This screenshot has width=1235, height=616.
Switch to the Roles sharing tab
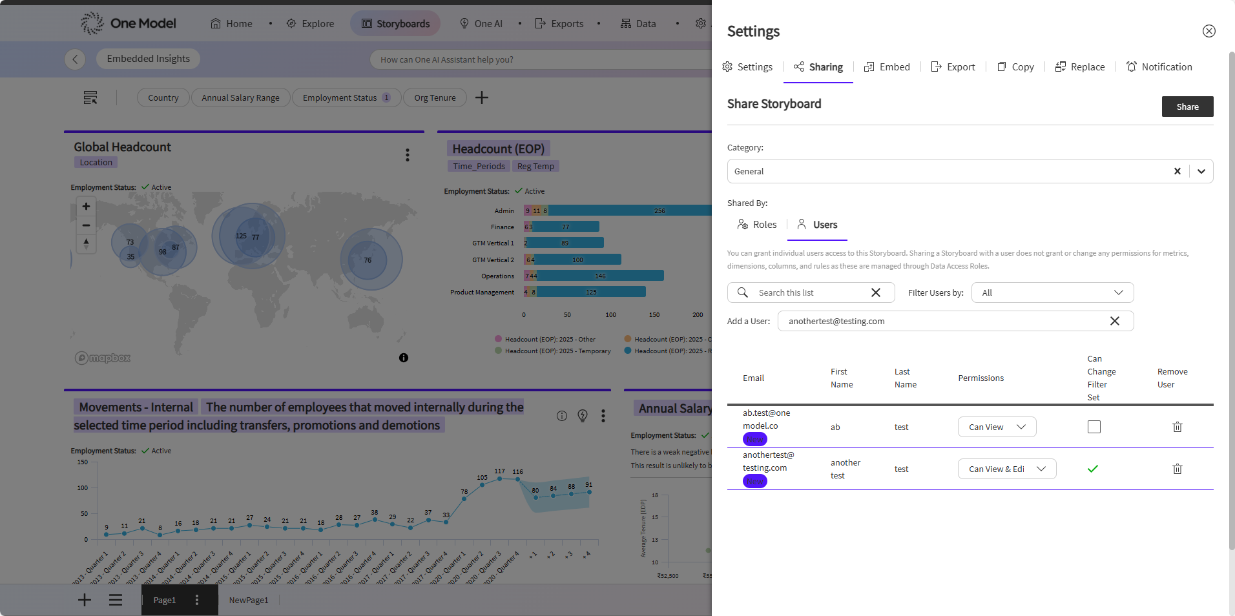coord(757,225)
